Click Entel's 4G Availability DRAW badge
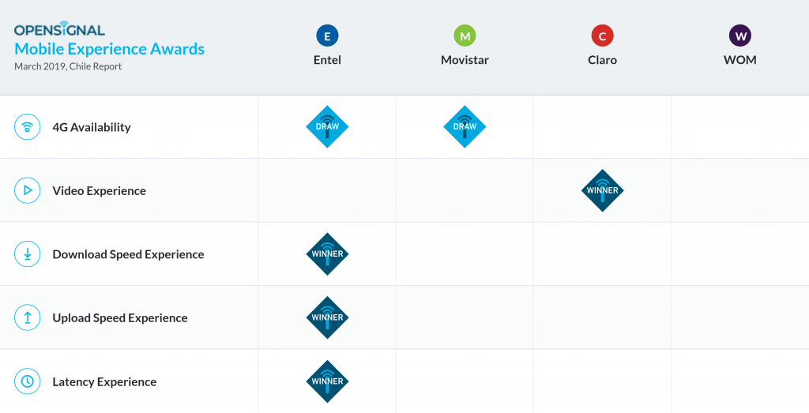This screenshot has width=809, height=413. point(327,127)
